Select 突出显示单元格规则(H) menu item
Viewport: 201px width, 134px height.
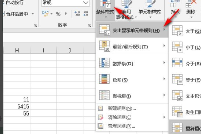point(132,30)
